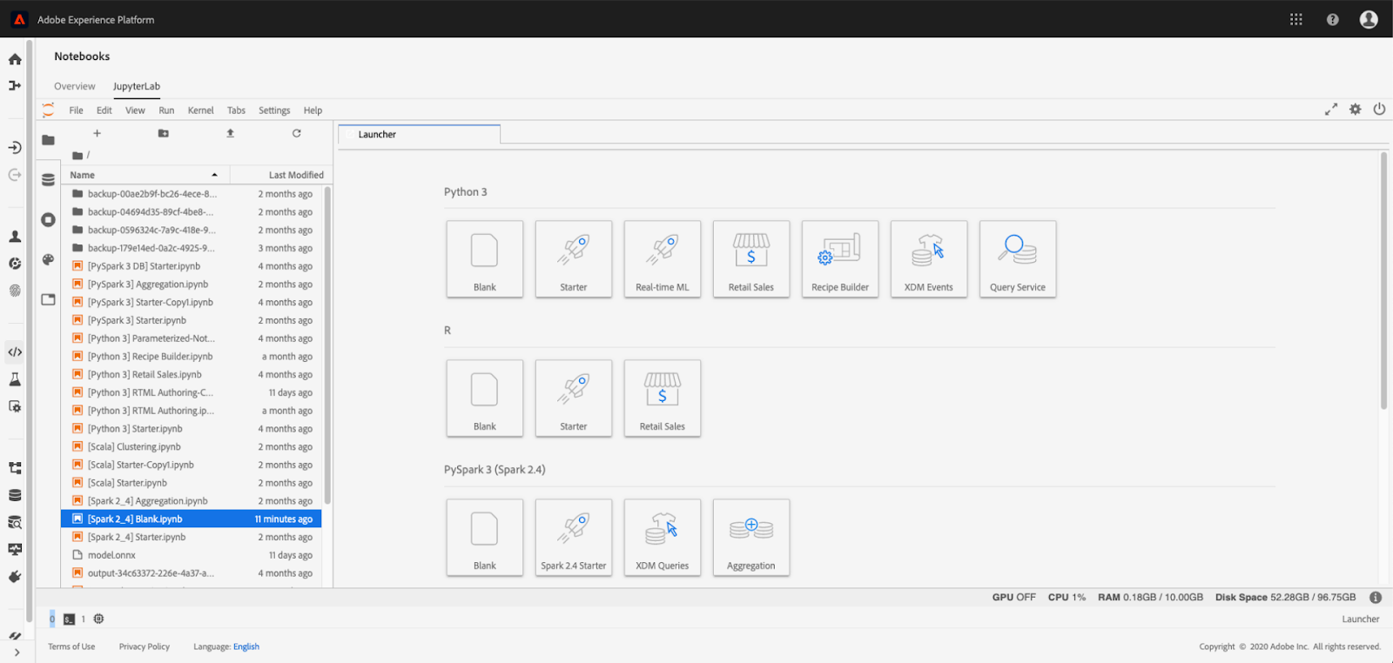Launch XDM Events notebook
1393x663 pixels.
(x=929, y=259)
